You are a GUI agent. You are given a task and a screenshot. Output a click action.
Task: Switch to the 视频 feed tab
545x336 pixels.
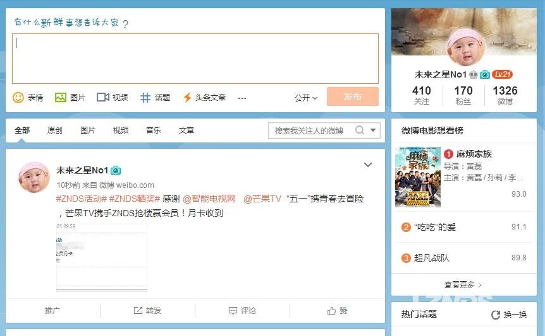[x=121, y=130]
